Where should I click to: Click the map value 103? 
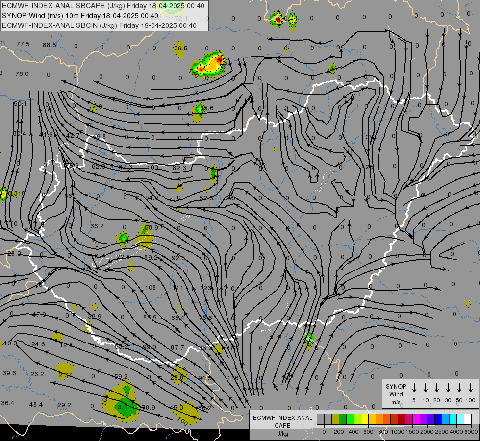[152, 167]
